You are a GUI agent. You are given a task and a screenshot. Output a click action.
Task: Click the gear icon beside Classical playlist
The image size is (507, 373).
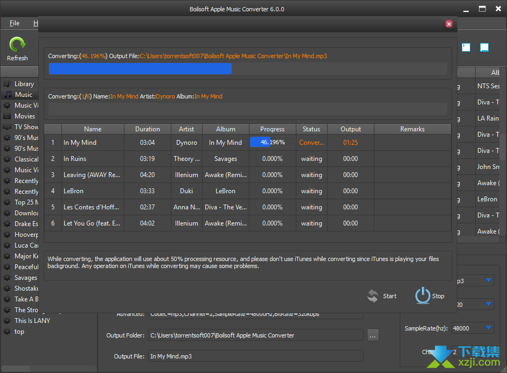[x=7, y=159]
